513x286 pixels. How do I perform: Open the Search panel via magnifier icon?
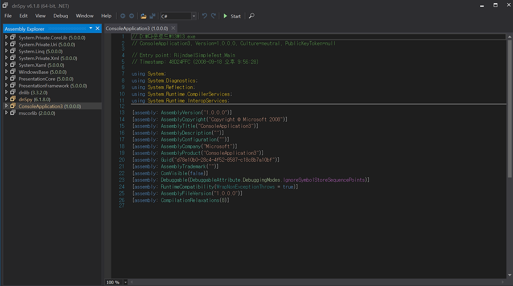pyautogui.click(x=251, y=16)
